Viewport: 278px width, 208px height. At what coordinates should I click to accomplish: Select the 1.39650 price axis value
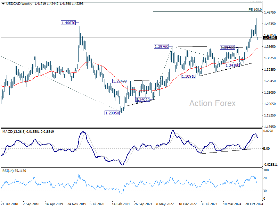pos(270,47)
